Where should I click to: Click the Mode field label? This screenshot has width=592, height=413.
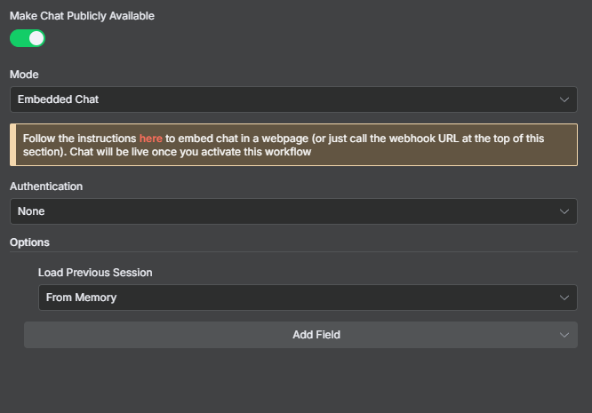point(24,75)
